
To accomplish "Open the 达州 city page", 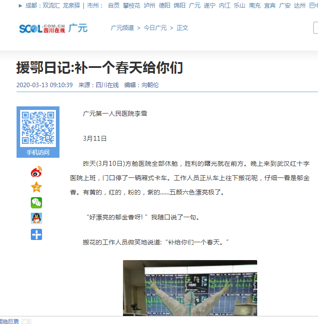I will pos(300,6).
